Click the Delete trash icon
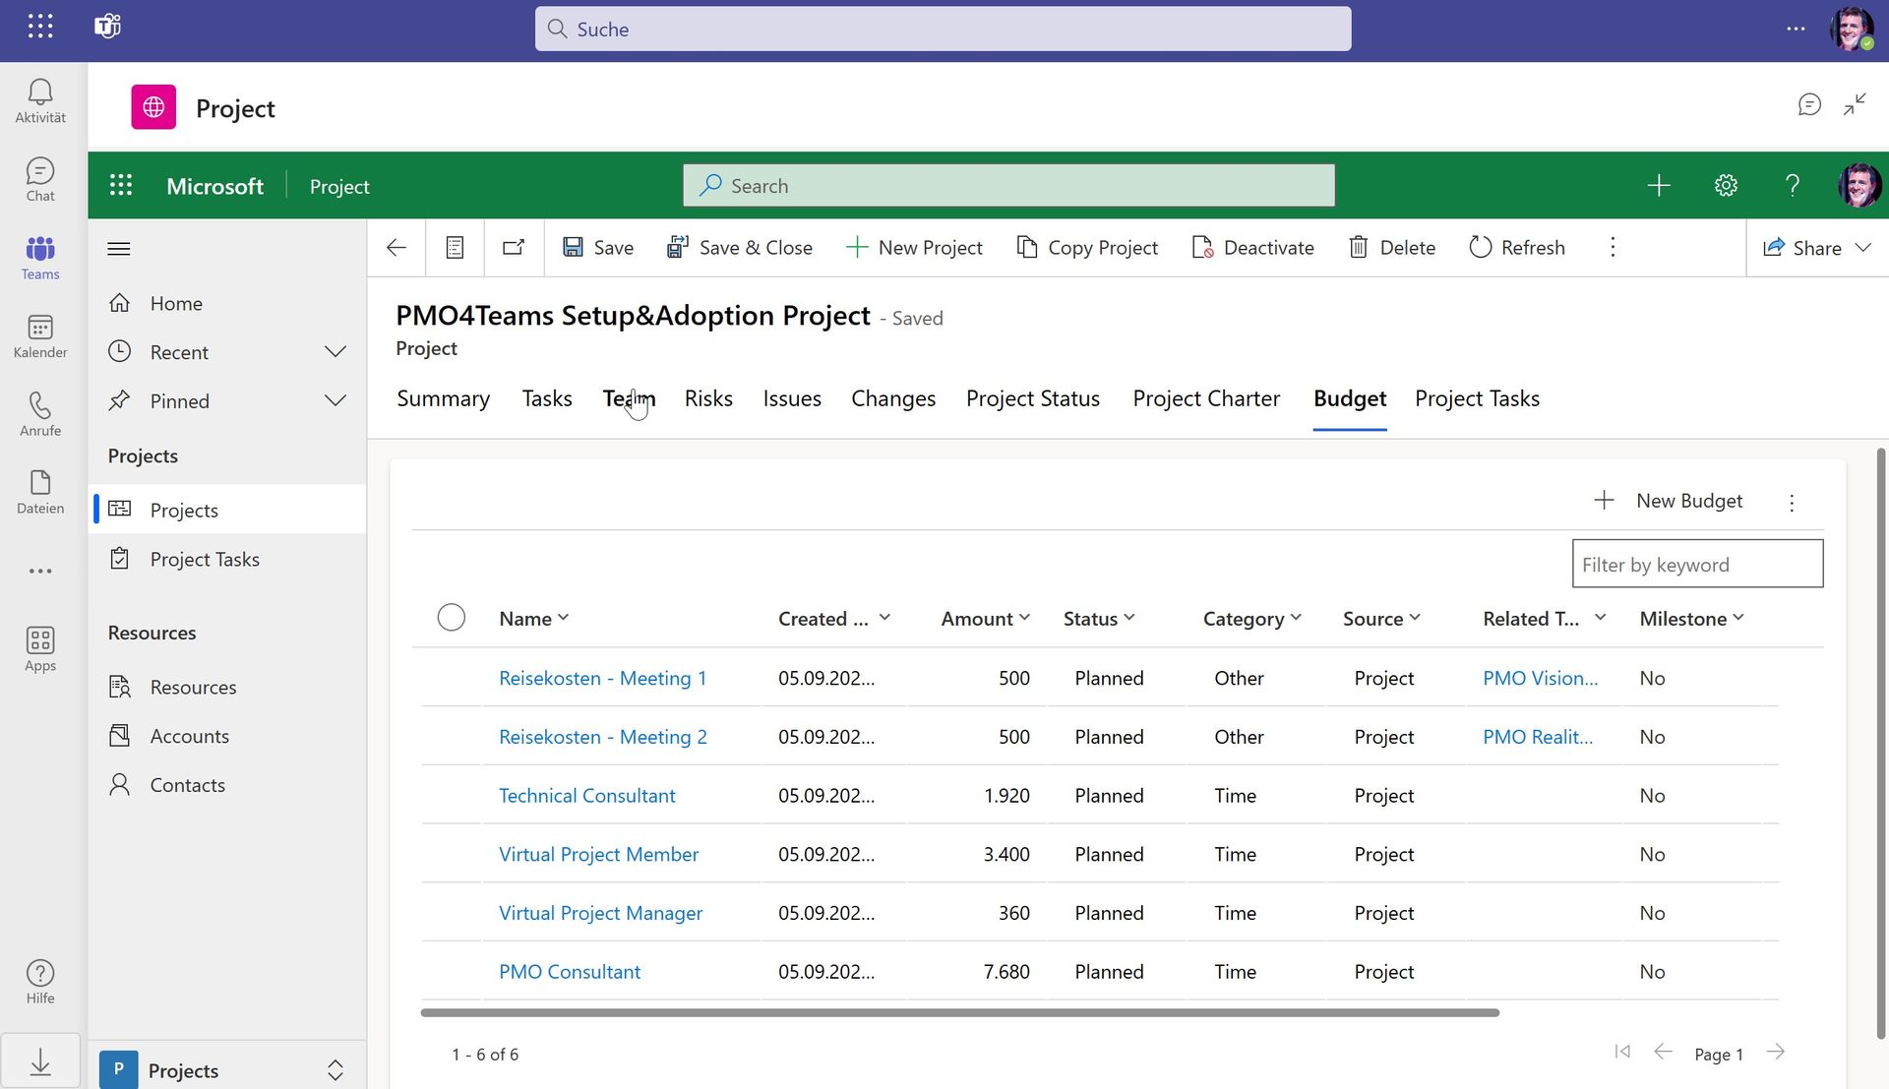 1358,247
